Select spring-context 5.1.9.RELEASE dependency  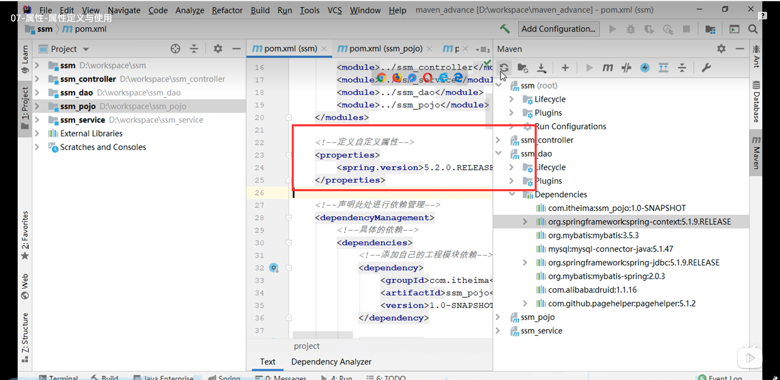tap(639, 222)
